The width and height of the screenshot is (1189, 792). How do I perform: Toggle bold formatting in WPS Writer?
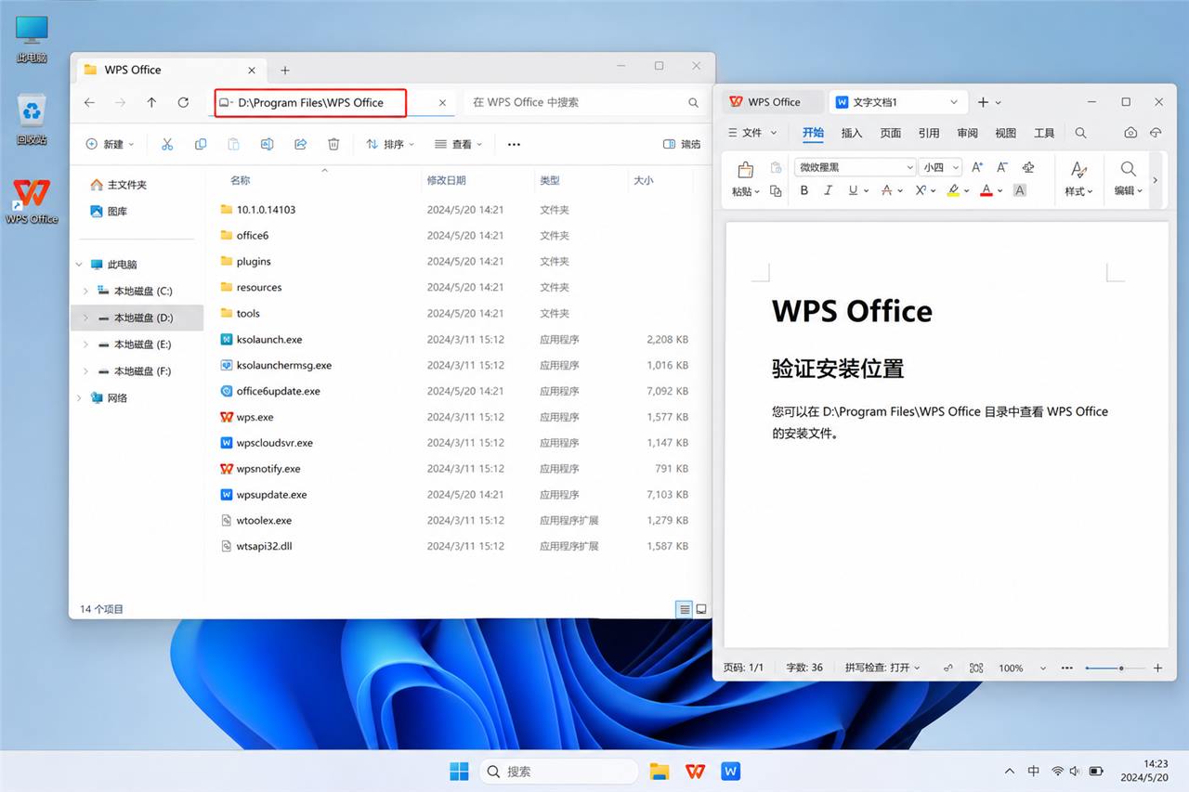[x=804, y=190]
